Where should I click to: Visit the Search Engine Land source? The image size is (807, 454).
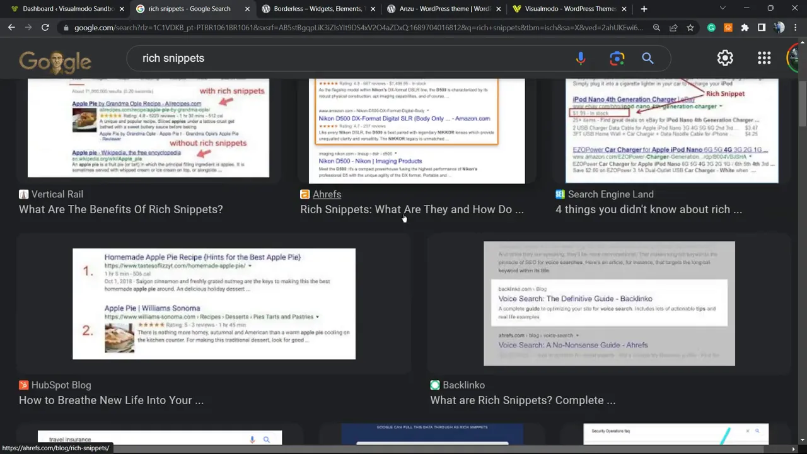coord(605,194)
